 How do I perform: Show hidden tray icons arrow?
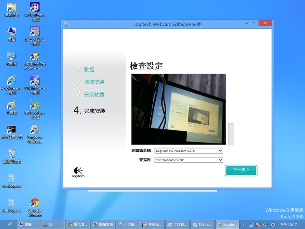click(x=243, y=225)
